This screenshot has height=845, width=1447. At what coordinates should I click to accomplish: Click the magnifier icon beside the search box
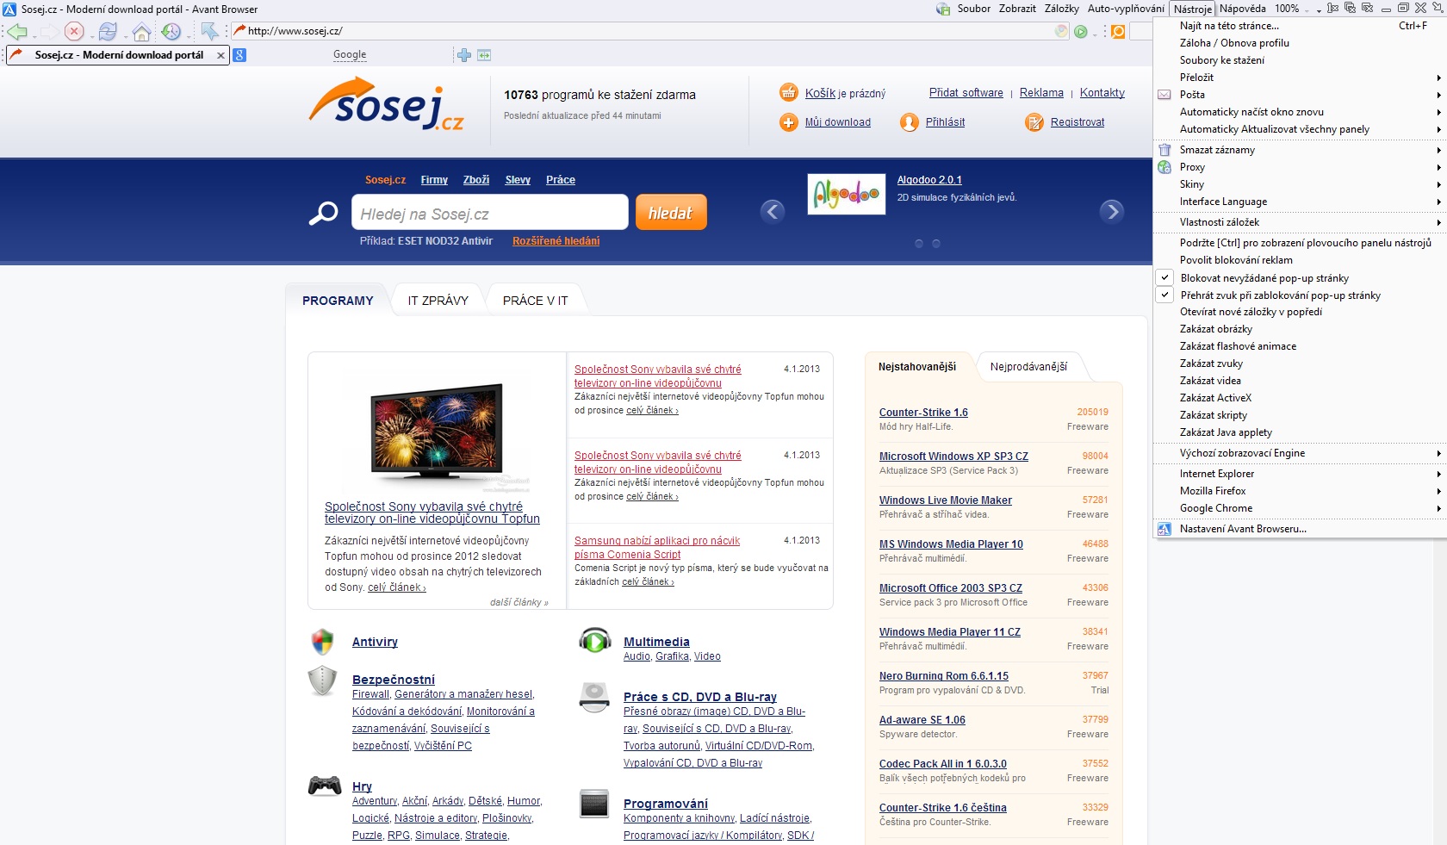coord(324,213)
